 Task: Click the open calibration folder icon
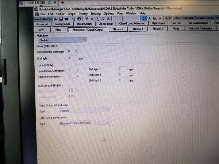coord(55,19)
